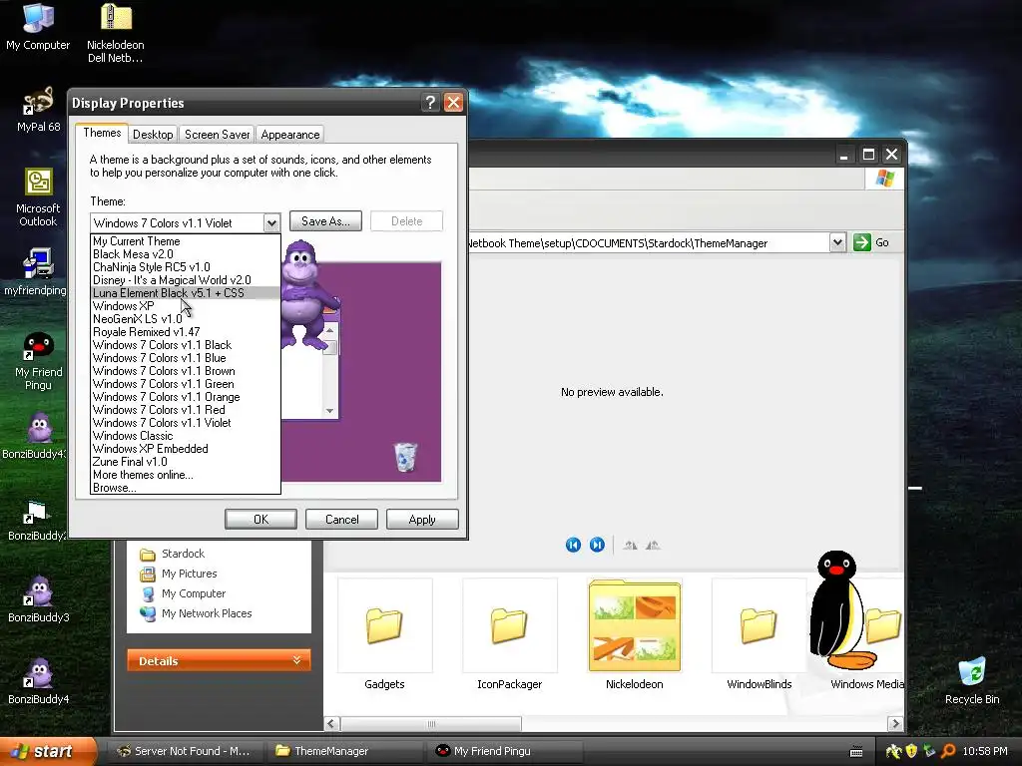Image resolution: width=1022 pixels, height=766 pixels.
Task: Click the Next Image button in preview
Action: point(597,545)
